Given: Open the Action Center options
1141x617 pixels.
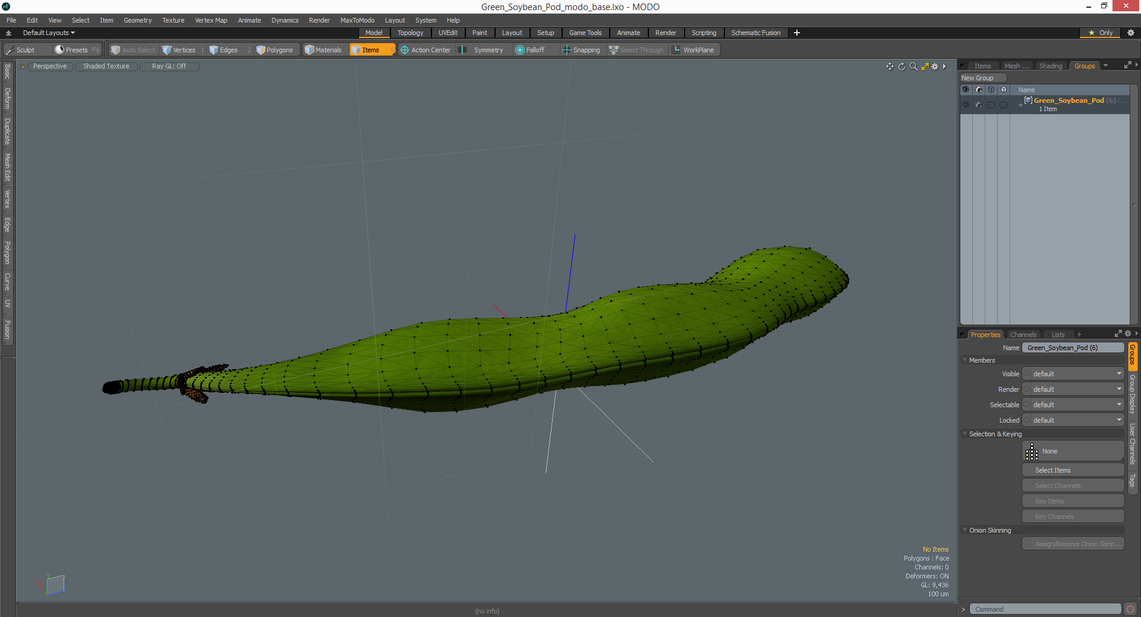Looking at the screenshot, I should tap(425, 50).
